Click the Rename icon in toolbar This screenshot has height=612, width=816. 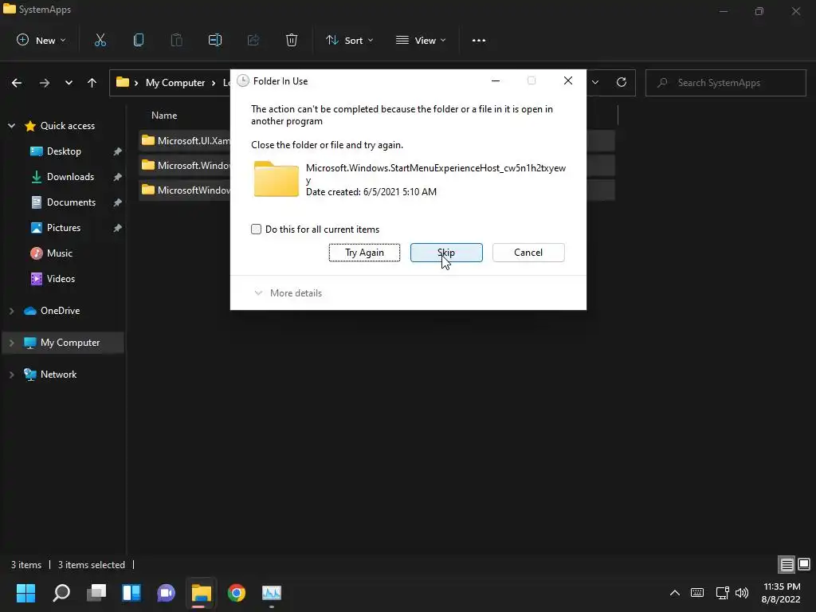click(x=215, y=40)
